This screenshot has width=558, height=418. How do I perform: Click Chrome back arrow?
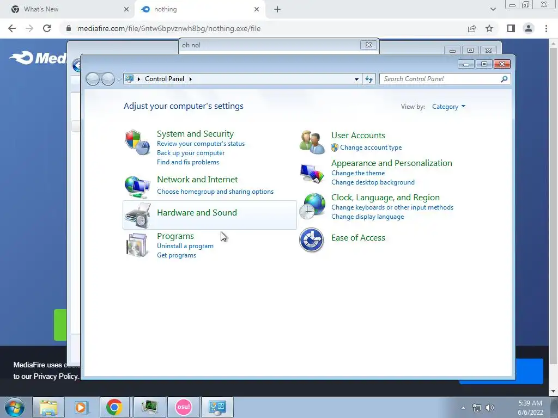point(12,28)
